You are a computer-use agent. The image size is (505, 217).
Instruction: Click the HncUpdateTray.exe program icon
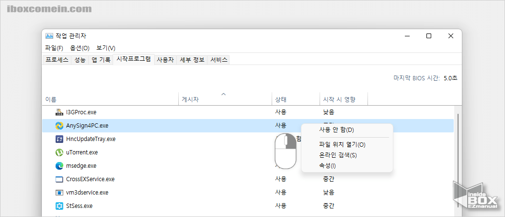pos(59,139)
